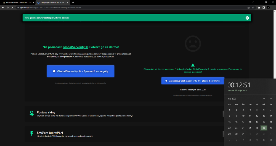Go to previous month in the calendar
276x146 pixels.
[264, 98]
